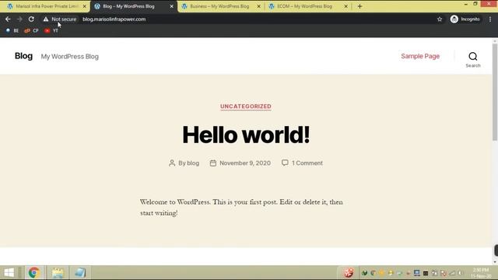Close the ECOM – My WordPress Blog tab
This screenshot has height=280, width=498.
pyautogui.click(x=345, y=6)
